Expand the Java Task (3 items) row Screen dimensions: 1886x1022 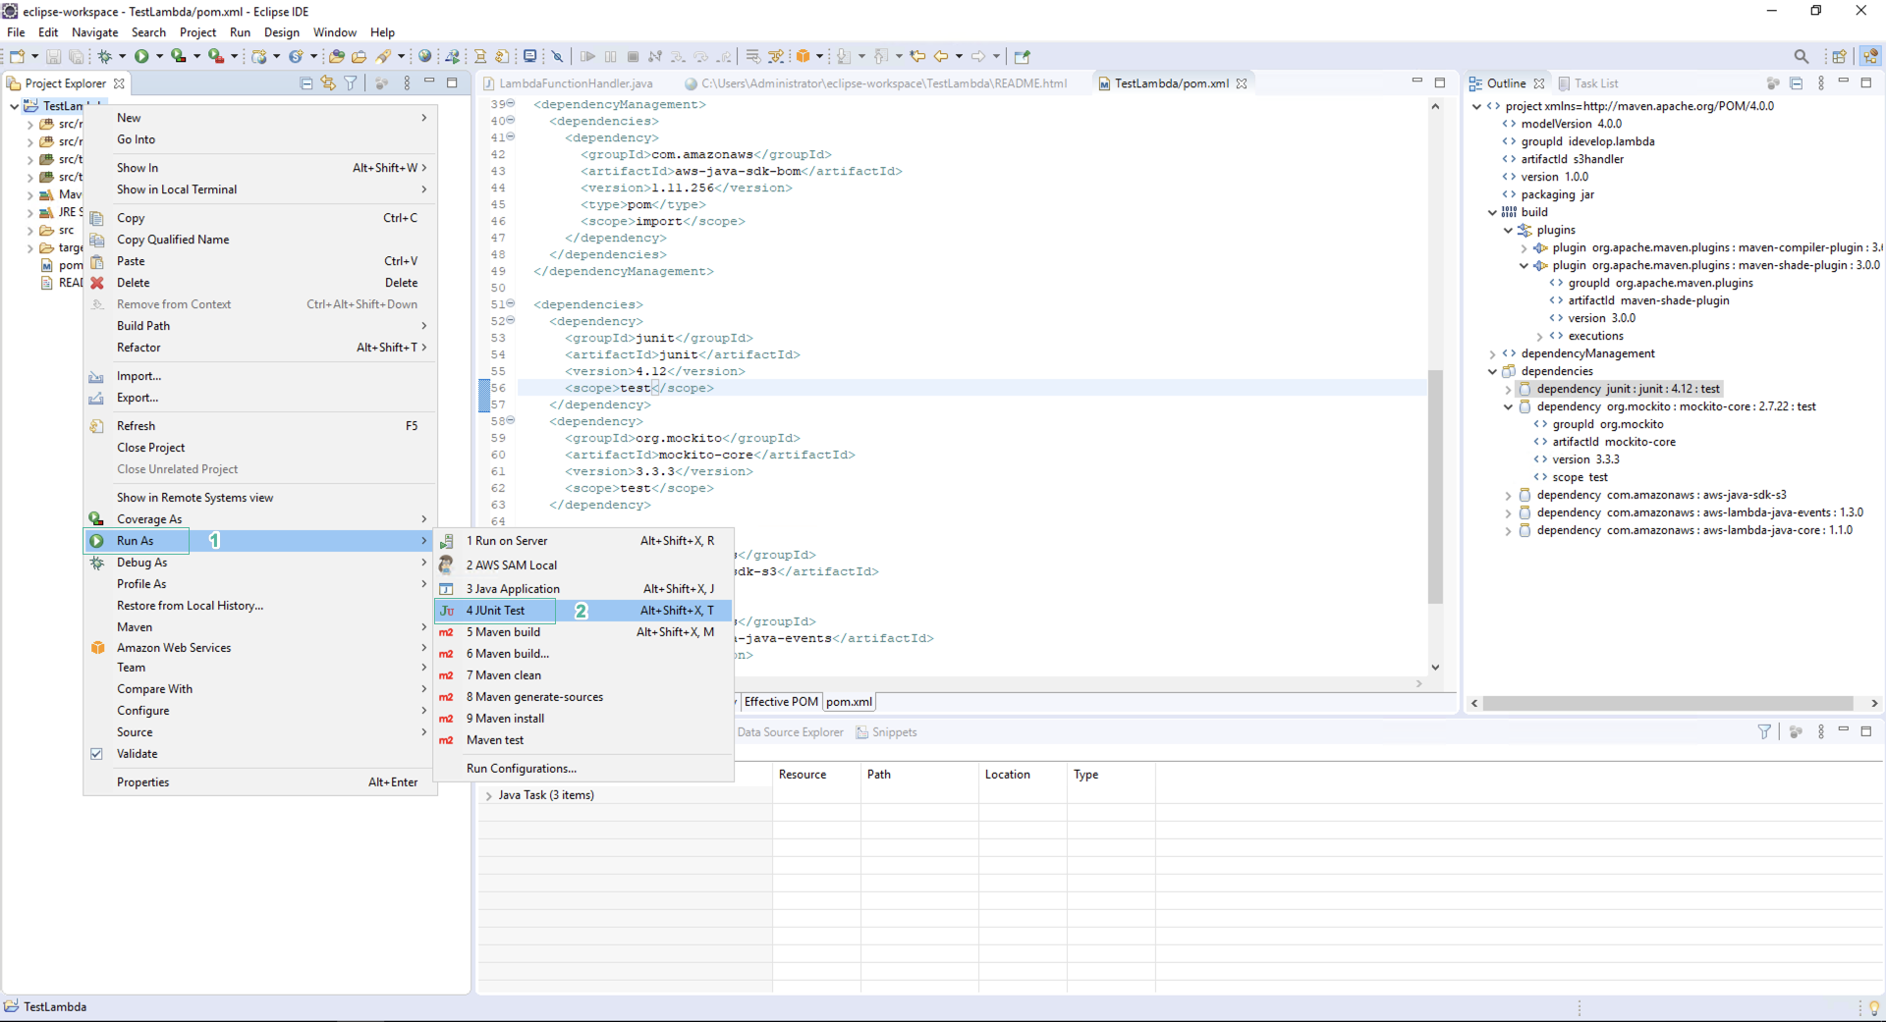pyautogui.click(x=488, y=796)
